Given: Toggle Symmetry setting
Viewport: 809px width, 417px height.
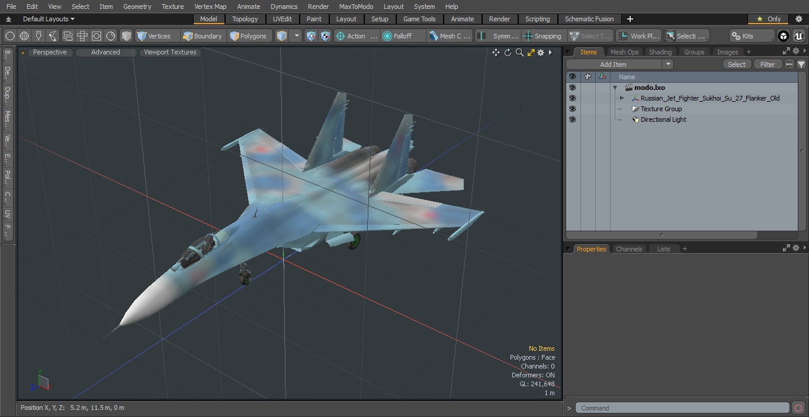Looking at the screenshot, I should click(x=499, y=36).
